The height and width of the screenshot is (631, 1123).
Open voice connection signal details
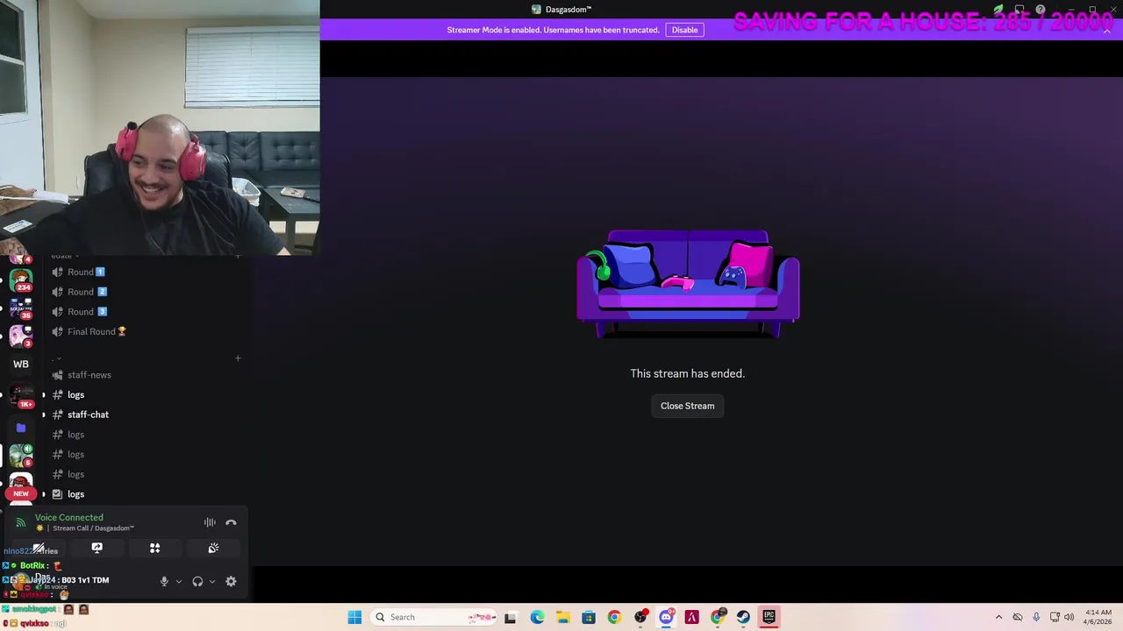coord(21,523)
